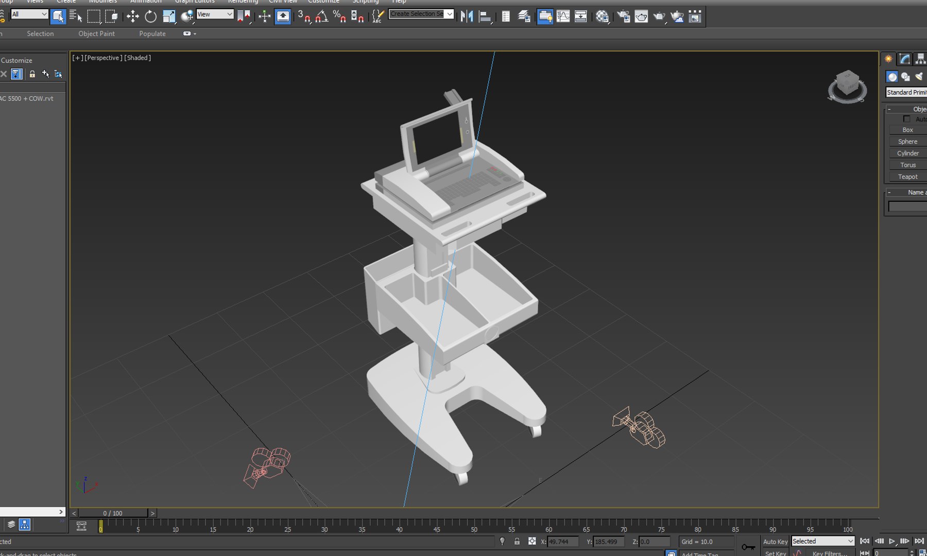The image size is (927, 556).
Task: Open the Curve Editor
Action: pos(563,16)
